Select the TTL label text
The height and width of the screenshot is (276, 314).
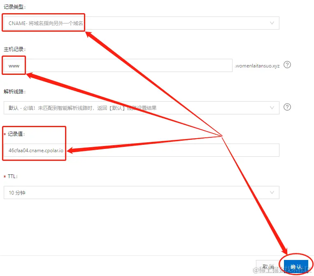pyautogui.click(x=12, y=176)
